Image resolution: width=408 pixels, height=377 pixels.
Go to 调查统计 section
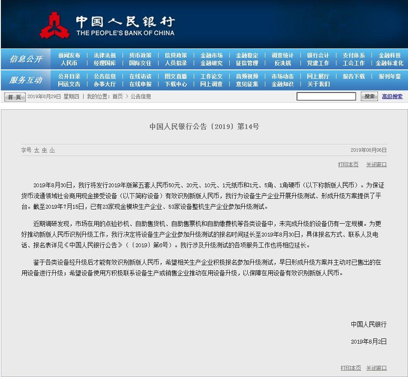pyautogui.click(x=282, y=55)
